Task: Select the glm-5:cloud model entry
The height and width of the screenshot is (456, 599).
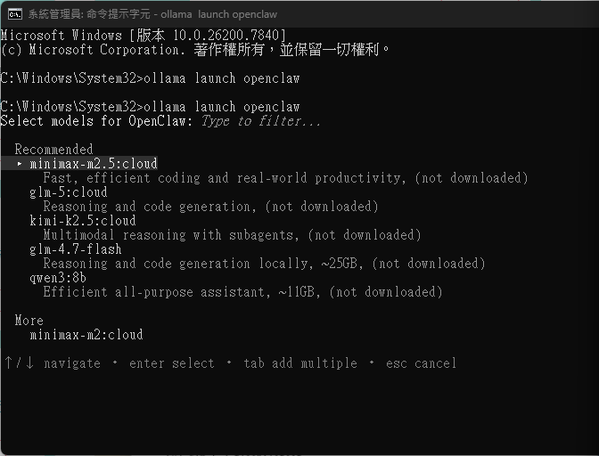Action: tap(68, 192)
